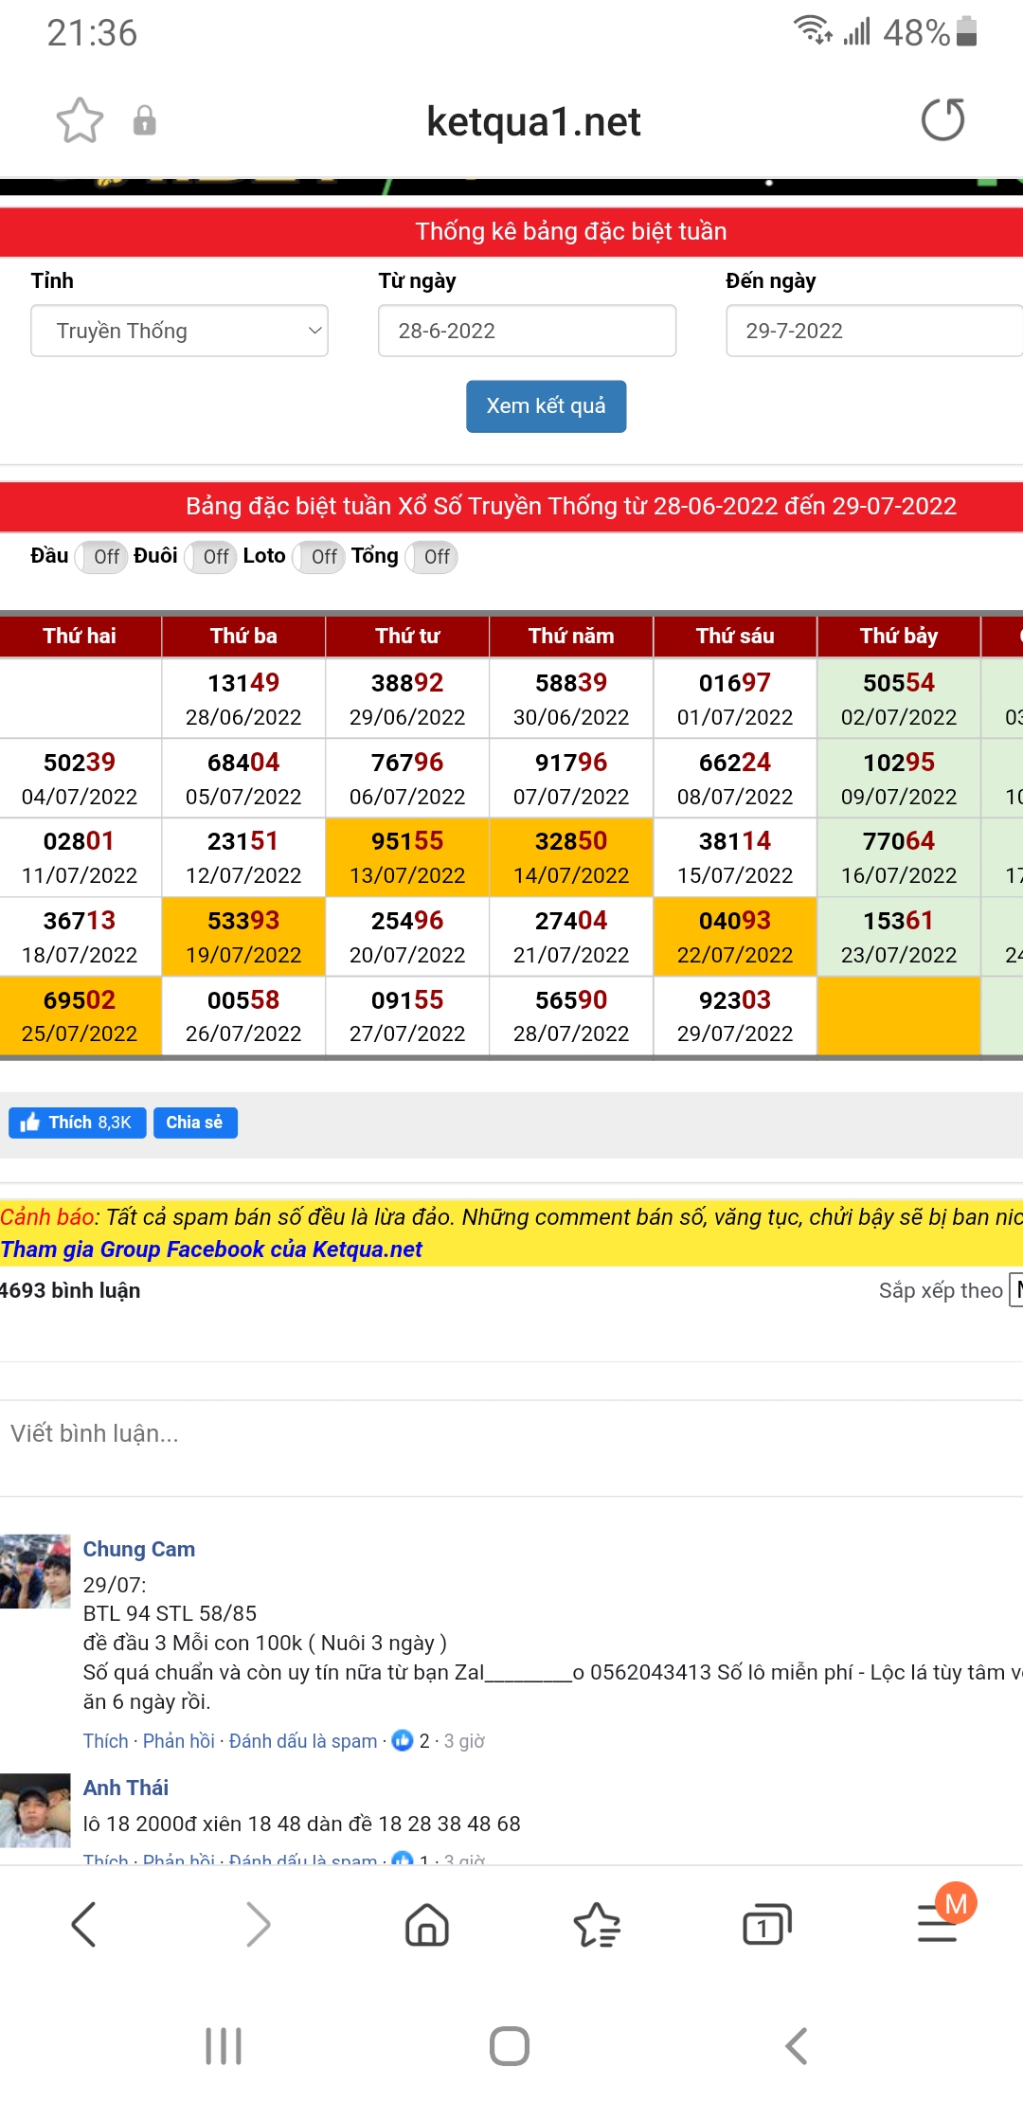The height and width of the screenshot is (2103, 1023).
Task: Enable the Loto toggle
Action: [x=319, y=557]
